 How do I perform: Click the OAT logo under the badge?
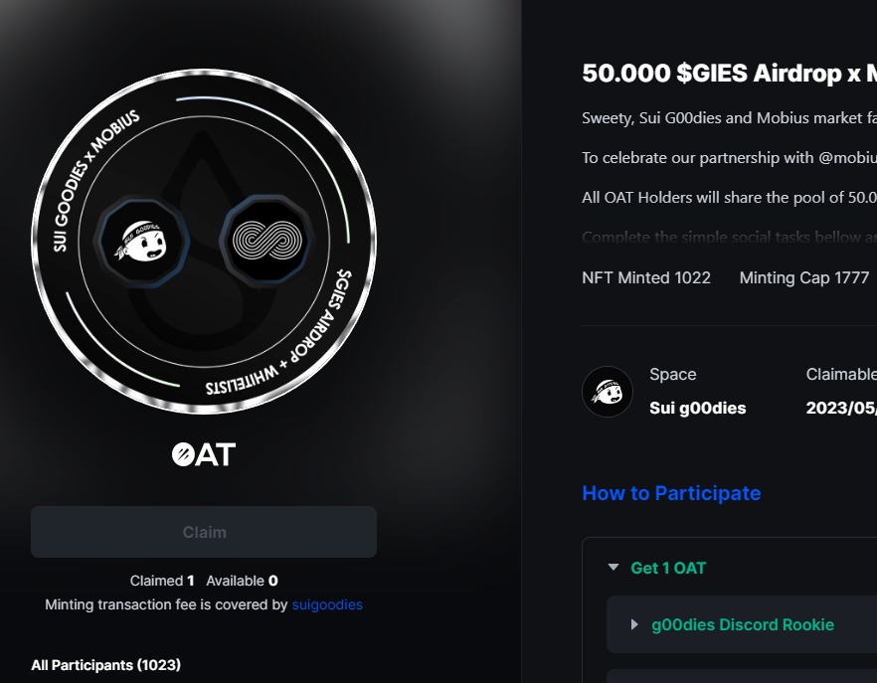coord(204,454)
